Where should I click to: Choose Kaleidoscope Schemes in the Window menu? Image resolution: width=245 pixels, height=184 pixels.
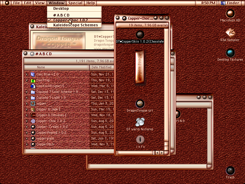[74, 25]
